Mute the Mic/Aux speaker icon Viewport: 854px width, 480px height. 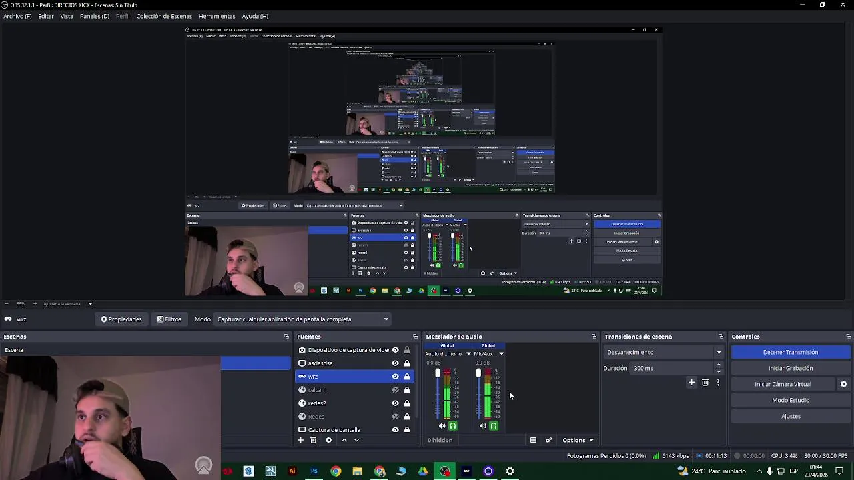pos(483,426)
